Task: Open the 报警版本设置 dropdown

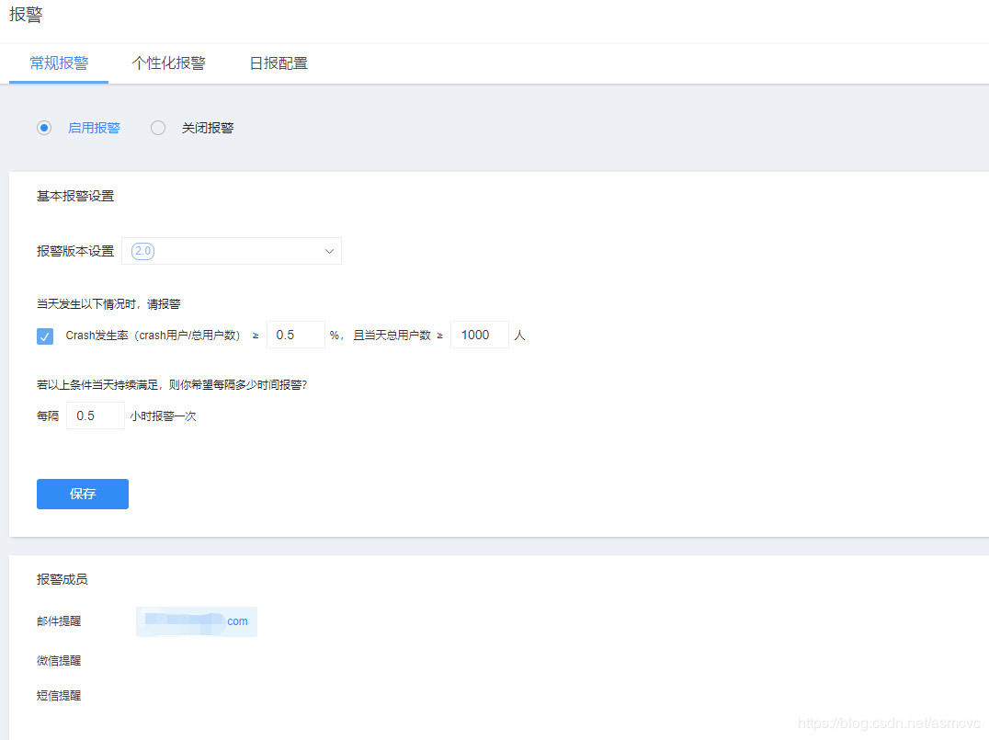Action: 231,251
